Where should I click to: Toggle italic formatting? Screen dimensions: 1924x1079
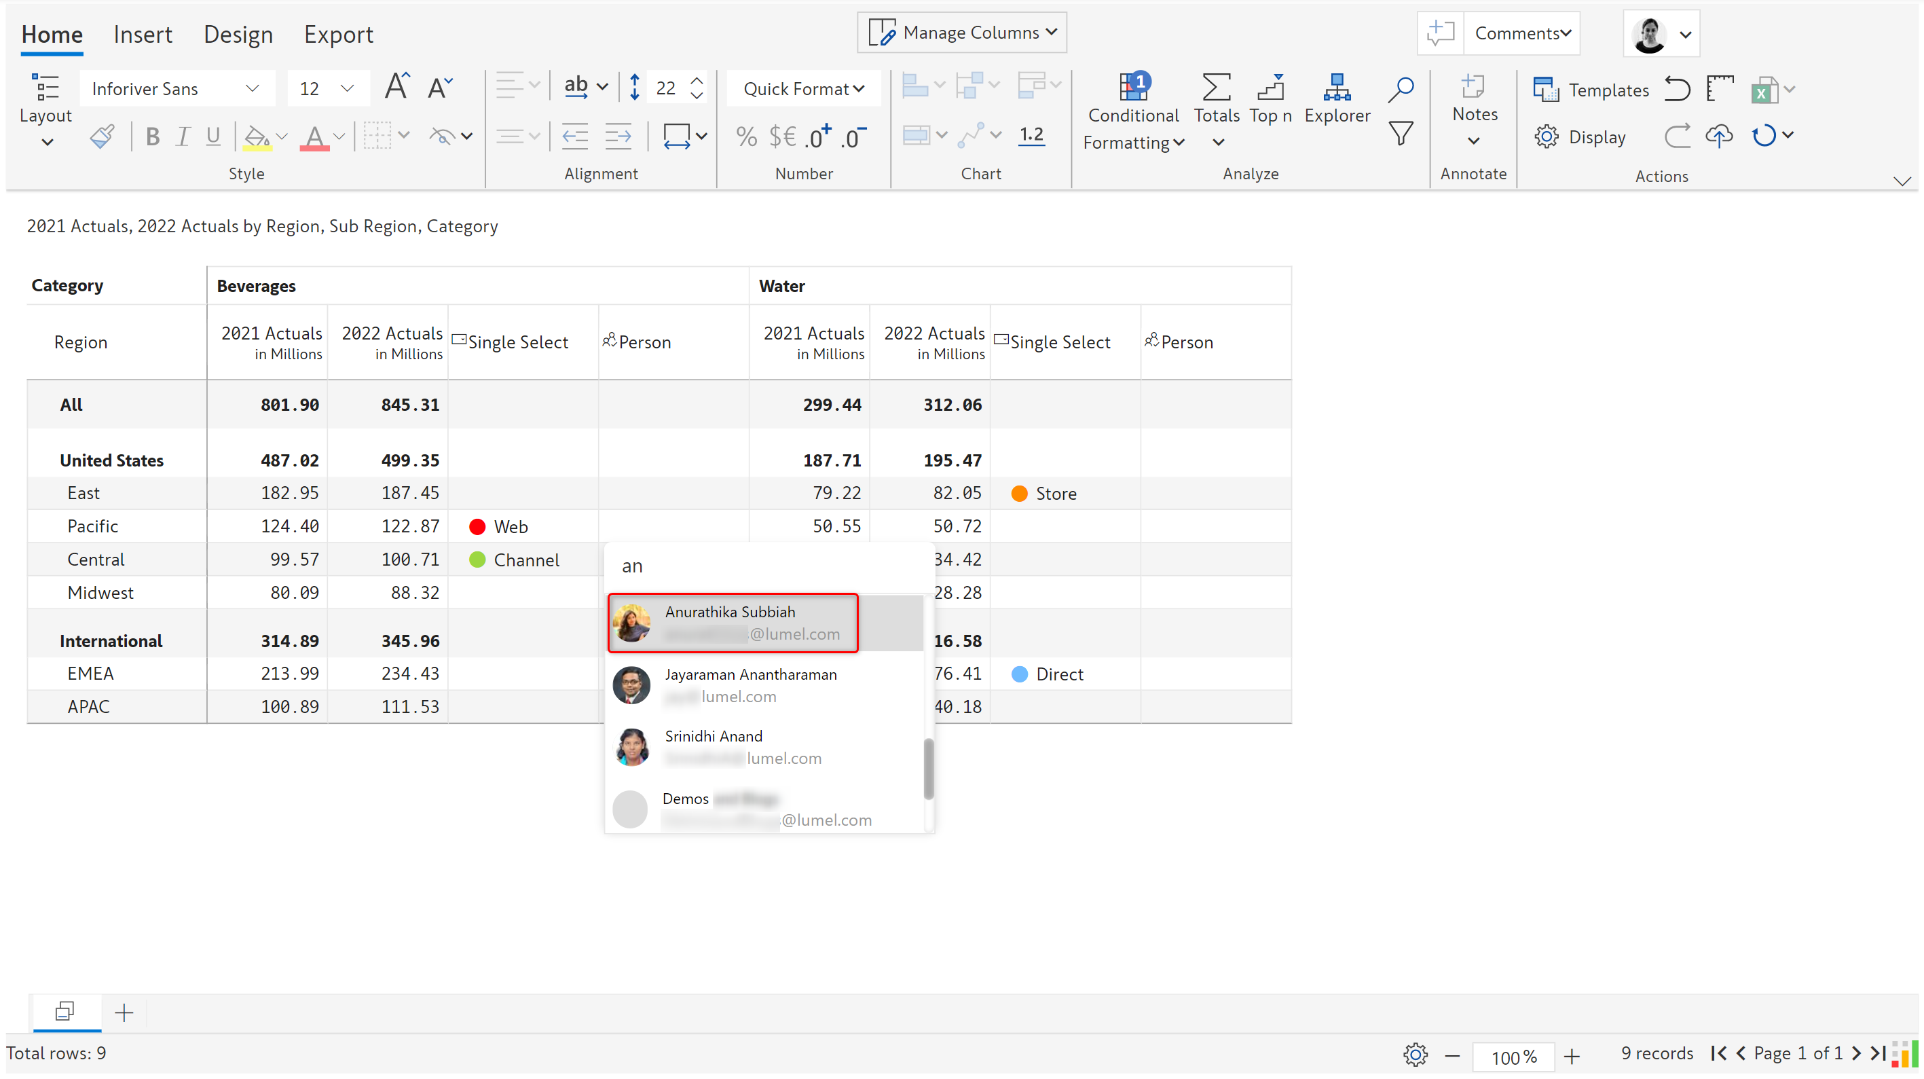182,136
